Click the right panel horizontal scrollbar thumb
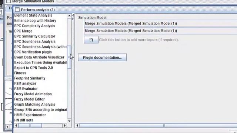Viewport: 237px width, 133px height. pos(158,126)
